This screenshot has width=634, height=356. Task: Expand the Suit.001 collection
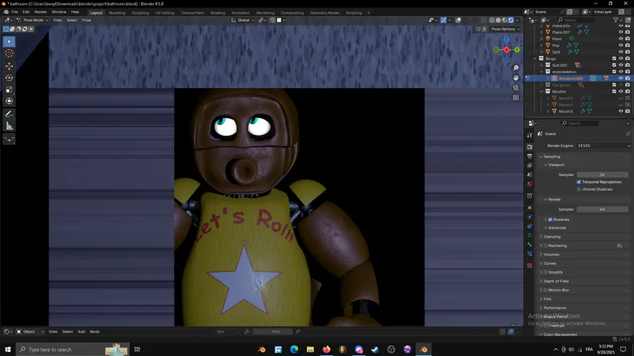542,65
